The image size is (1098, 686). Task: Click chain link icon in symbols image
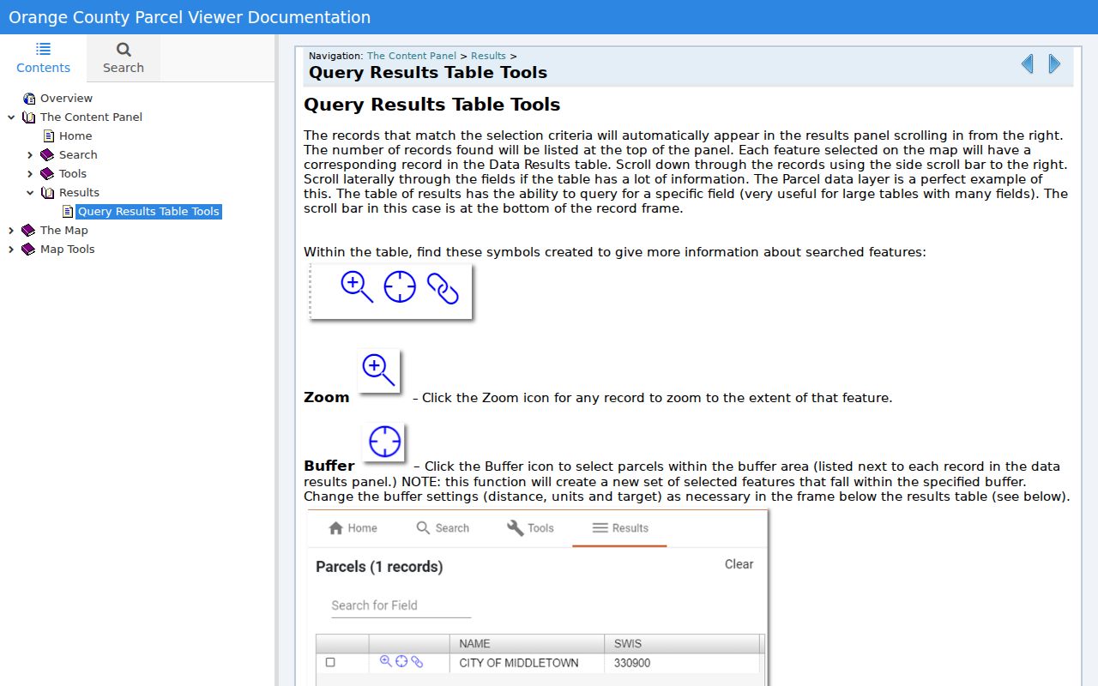pos(443,289)
